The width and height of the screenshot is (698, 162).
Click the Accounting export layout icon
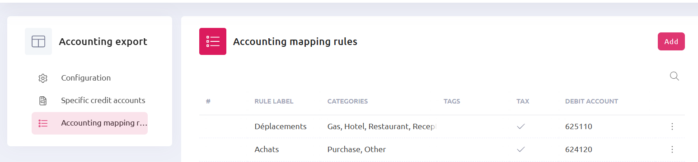38,41
